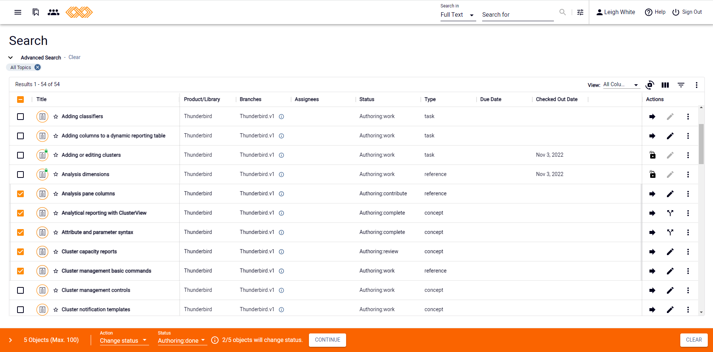713x352 pixels.
Task: Open the bookmarks icon in top bar
Action: [x=36, y=12]
